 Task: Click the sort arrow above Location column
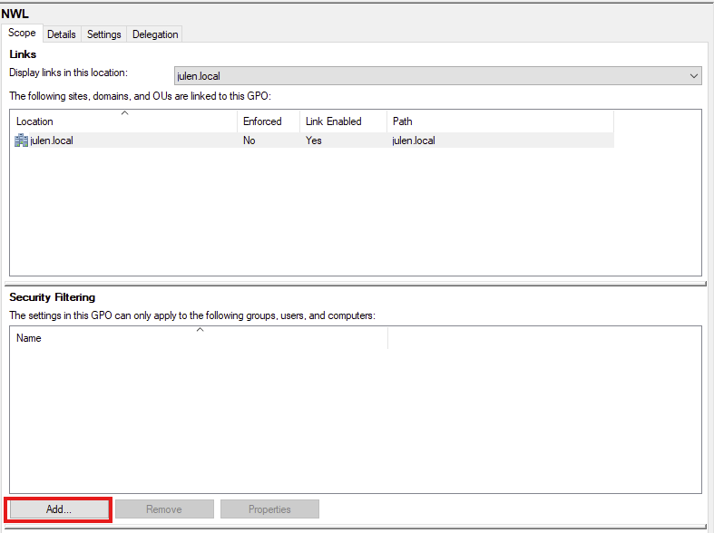click(124, 113)
